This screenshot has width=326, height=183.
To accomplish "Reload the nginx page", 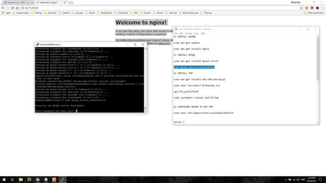I will point(12,8).
